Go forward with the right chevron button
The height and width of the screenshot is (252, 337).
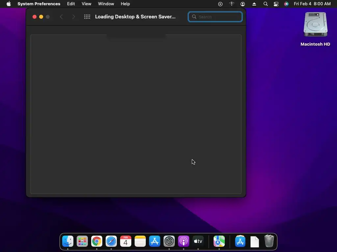pyautogui.click(x=73, y=17)
